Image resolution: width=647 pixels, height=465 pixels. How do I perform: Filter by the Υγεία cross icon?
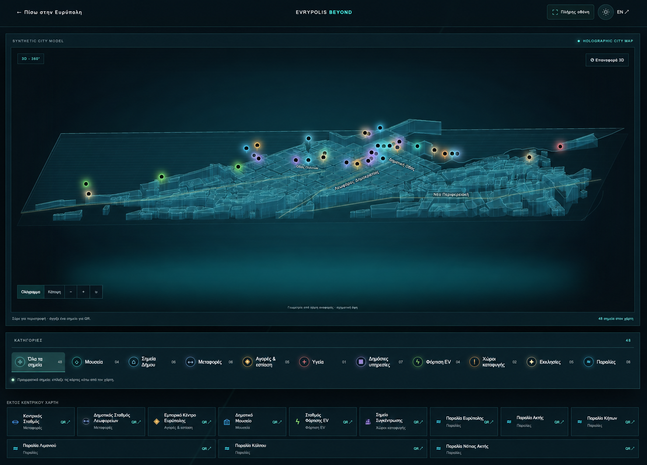tap(304, 362)
